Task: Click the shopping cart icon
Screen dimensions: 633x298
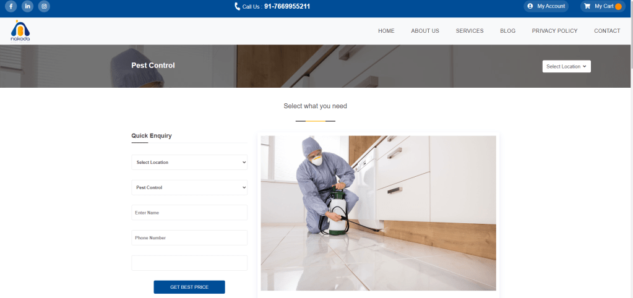Action: point(586,6)
